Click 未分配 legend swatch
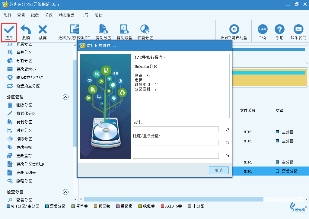309x219 pixels. [x=190, y=206]
